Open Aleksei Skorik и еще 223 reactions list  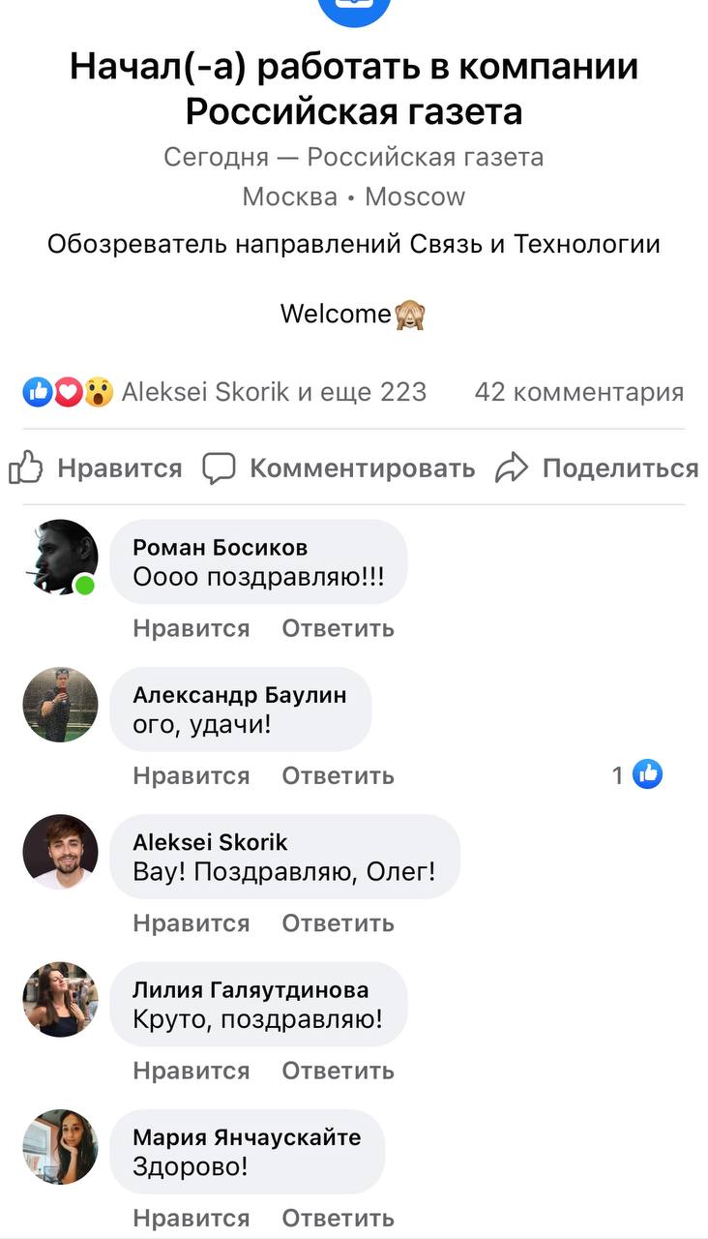[x=274, y=392]
